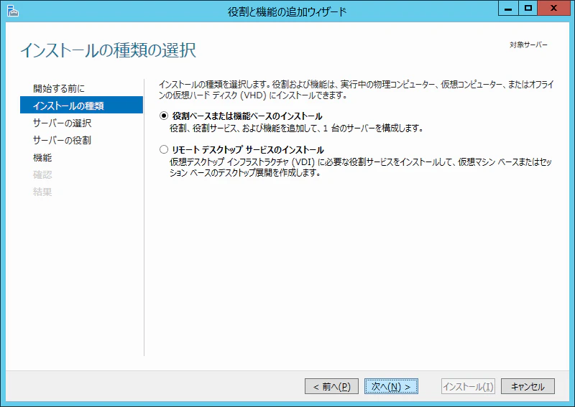Click the disabled インストール(I) button

pos(469,386)
